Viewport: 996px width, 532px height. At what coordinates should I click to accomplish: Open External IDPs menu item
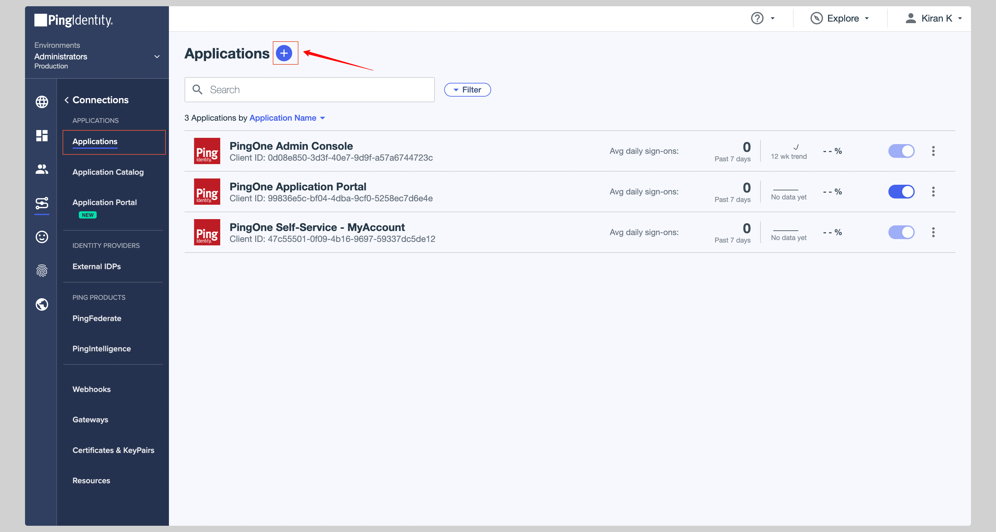96,266
